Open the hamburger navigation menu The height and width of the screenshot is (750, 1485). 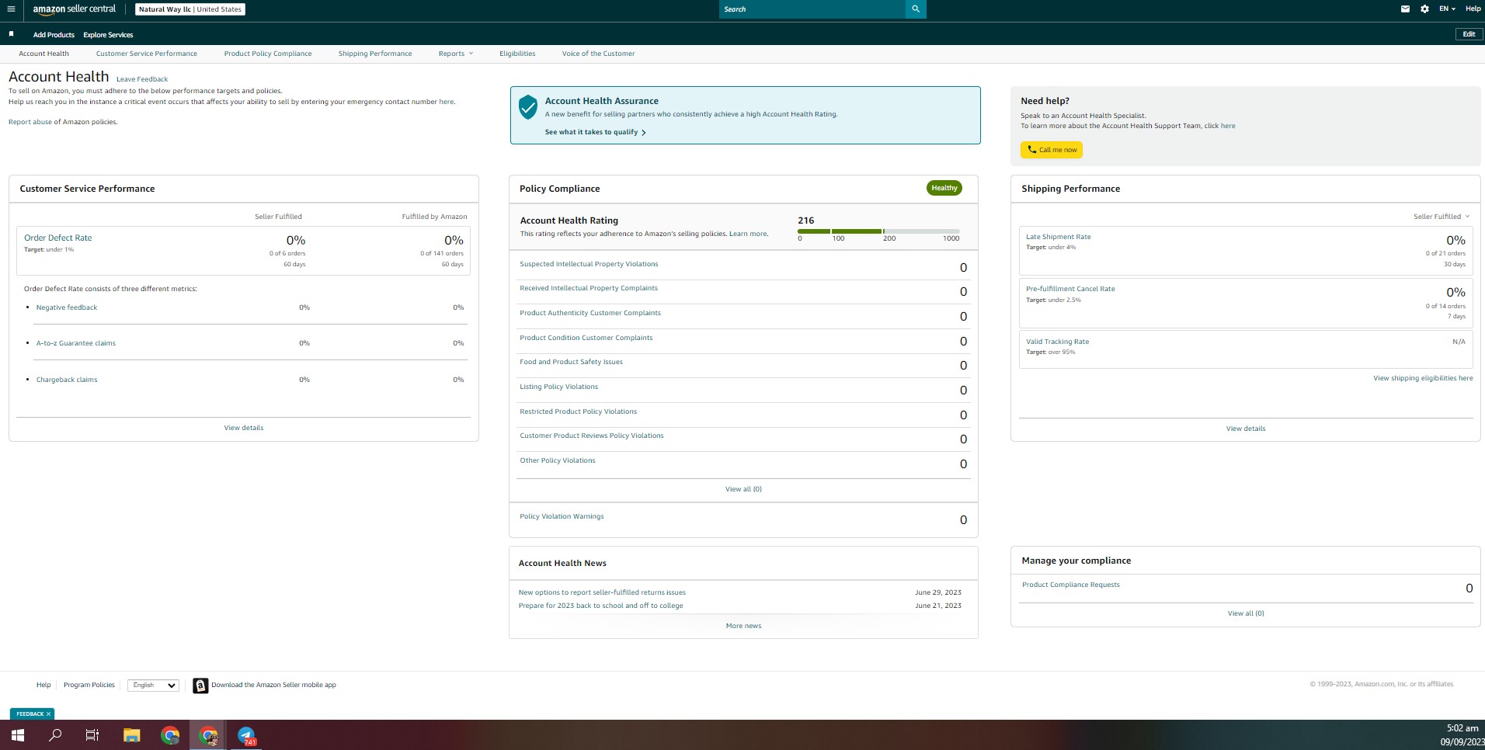tap(11, 9)
